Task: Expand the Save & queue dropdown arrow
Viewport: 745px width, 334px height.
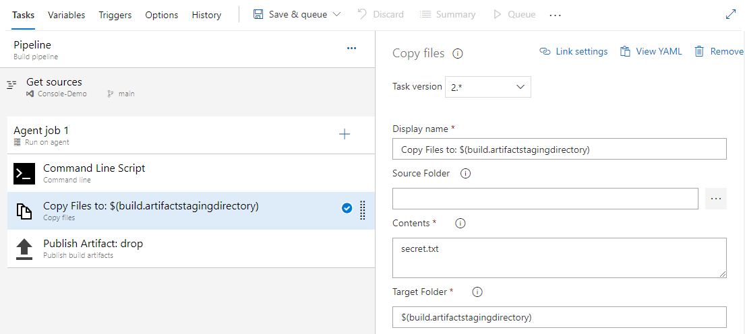Action: tap(336, 14)
